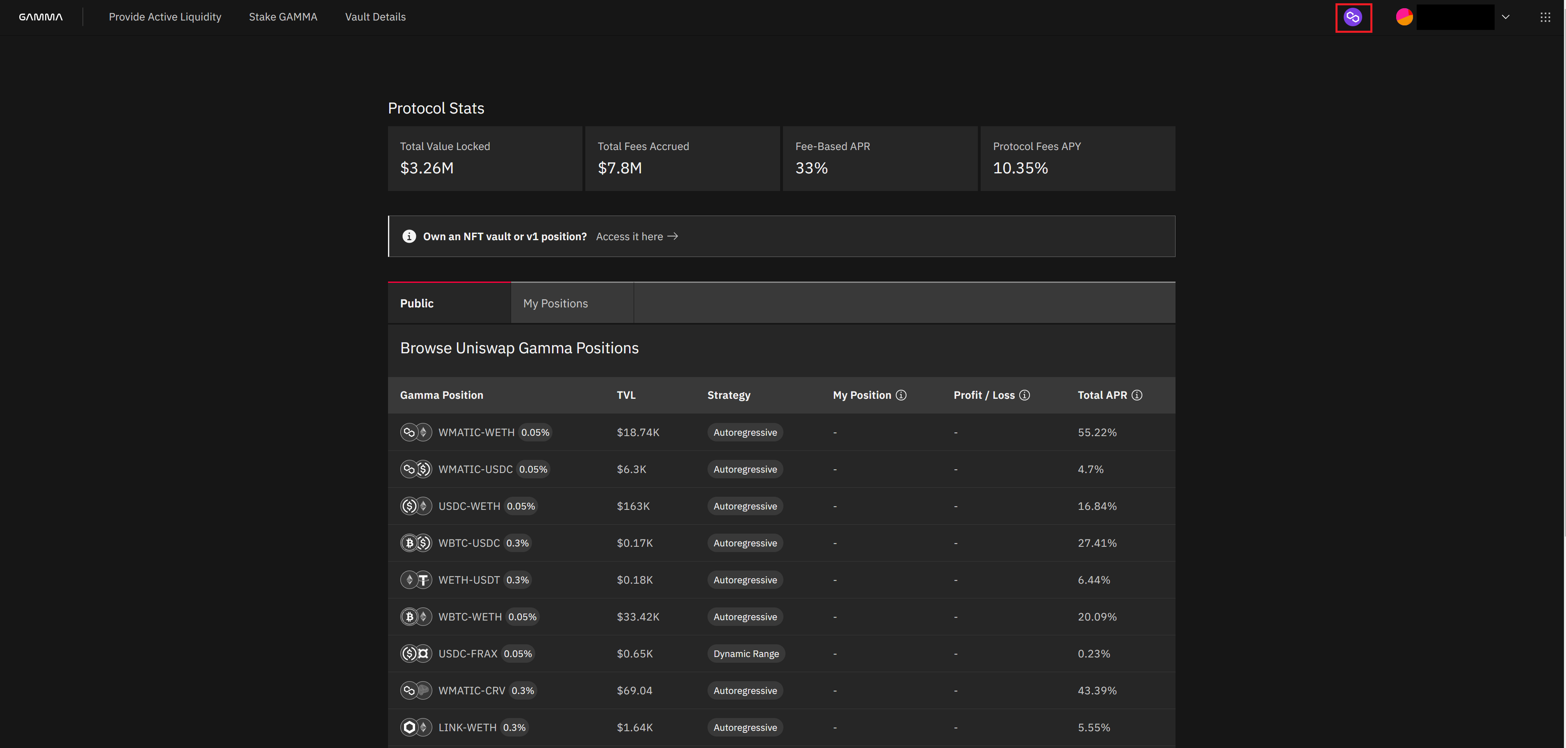Screen dimensions: 1566x748
Task: Click the Total APR column header
Action: coord(1102,395)
